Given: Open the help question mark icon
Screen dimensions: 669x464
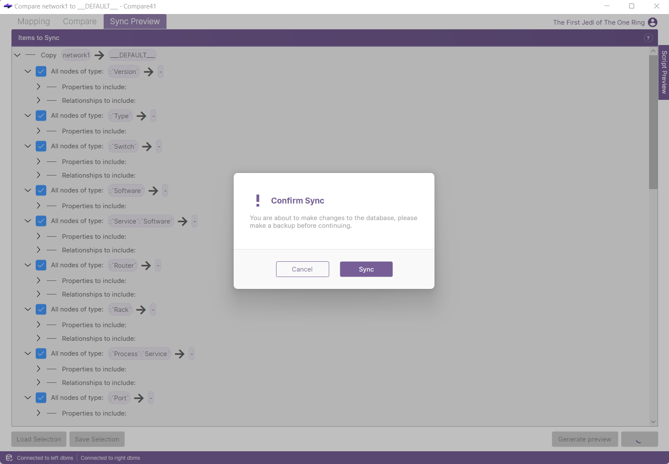Looking at the screenshot, I should click(x=648, y=38).
